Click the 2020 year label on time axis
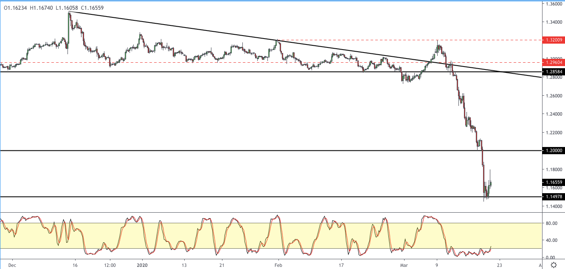Image resolution: width=565 pixels, height=269 pixels. point(142,265)
